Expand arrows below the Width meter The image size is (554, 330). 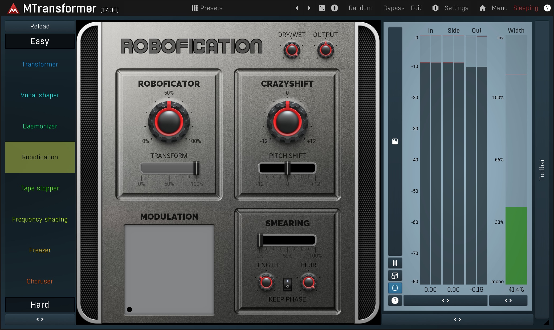(x=508, y=300)
